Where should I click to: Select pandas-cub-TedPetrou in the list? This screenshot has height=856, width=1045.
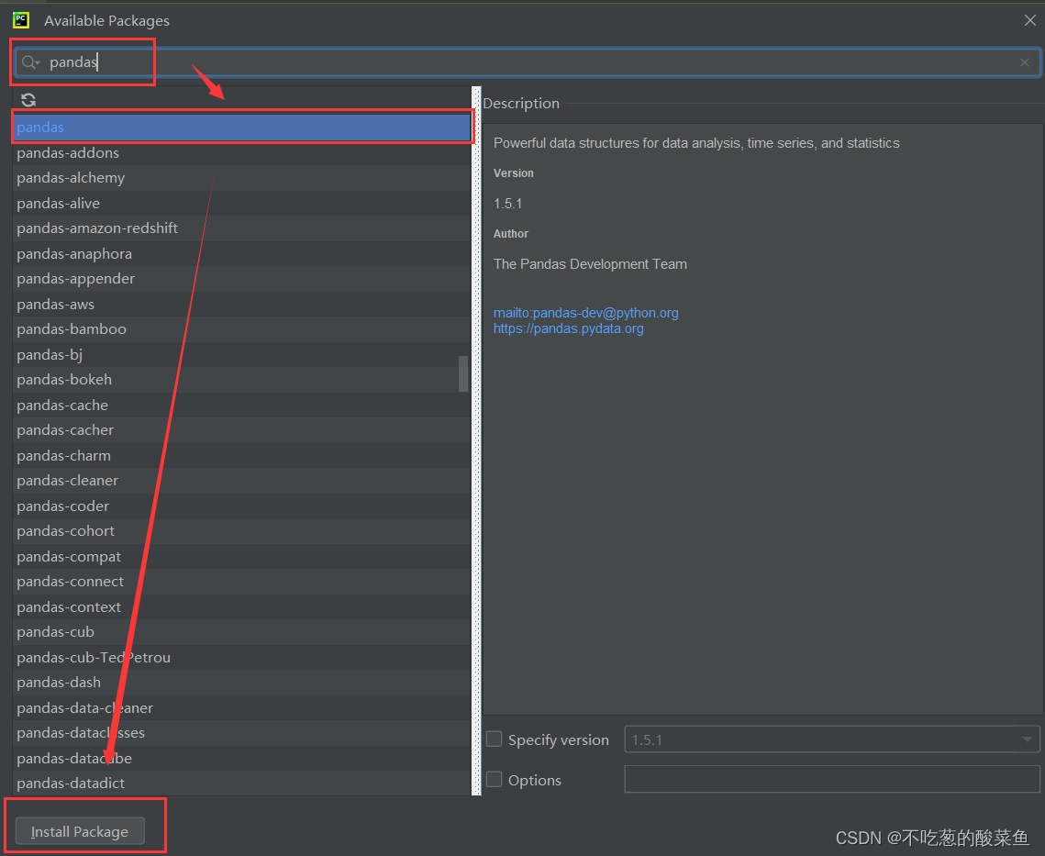pos(241,657)
